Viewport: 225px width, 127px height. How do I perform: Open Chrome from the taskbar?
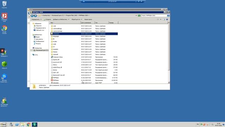pos(28,125)
